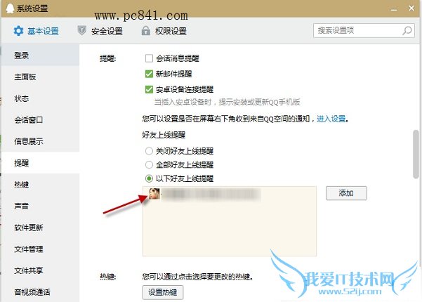Uncheck the 安卓设备连接提醒 checkbox
This screenshot has width=422, height=302.
click(149, 89)
